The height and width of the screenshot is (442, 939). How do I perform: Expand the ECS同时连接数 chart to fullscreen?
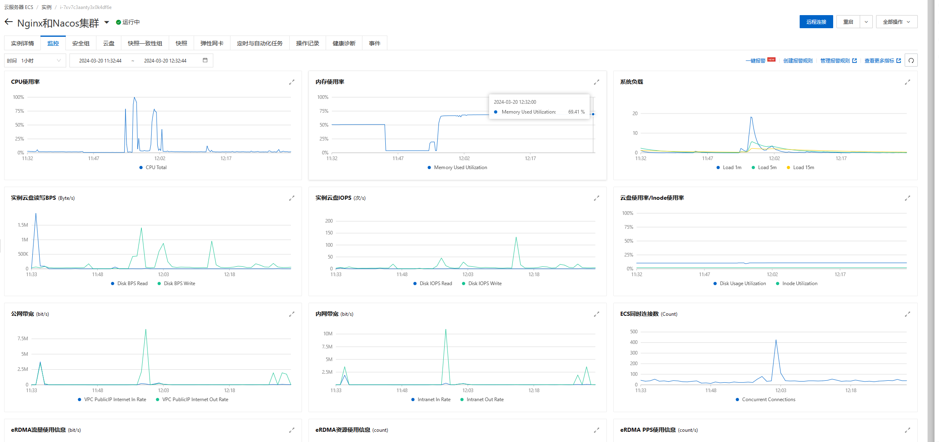pyautogui.click(x=908, y=314)
